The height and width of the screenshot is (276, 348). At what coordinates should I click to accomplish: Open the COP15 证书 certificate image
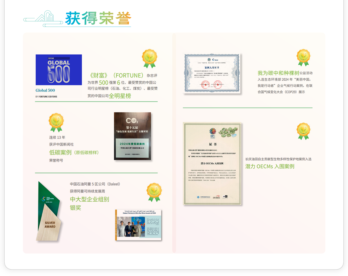212,164
